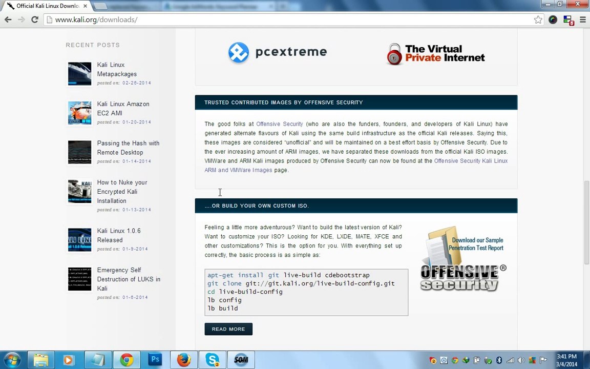Click the square target tray icon
The height and width of the screenshot is (369, 590).
[x=444, y=360]
